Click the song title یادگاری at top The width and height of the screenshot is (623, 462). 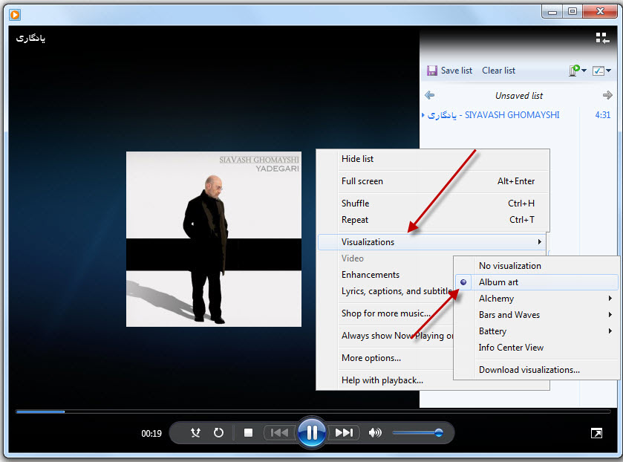pos(30,38)
